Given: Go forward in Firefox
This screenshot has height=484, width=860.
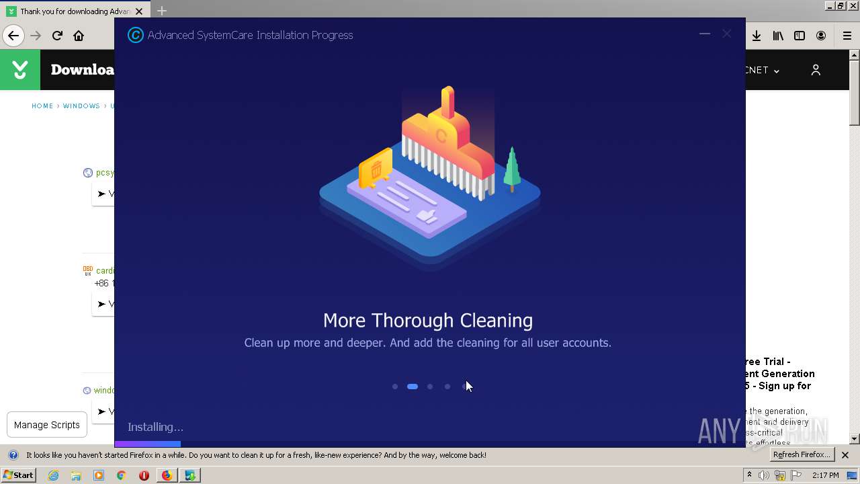Looking at the screenshot, I should pyautogui.click(x=36, y=36).
